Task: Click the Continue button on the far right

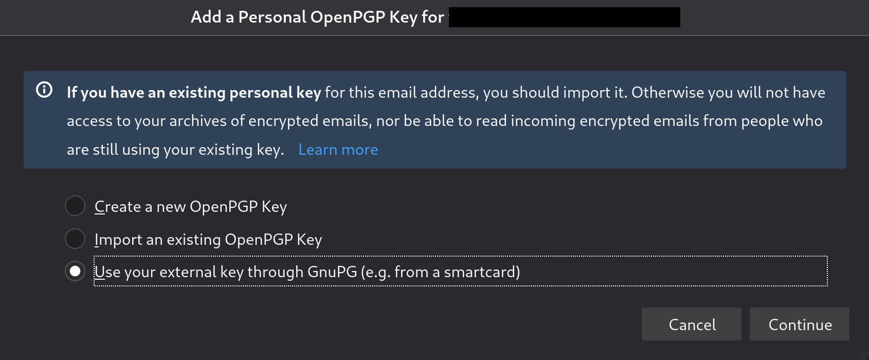Action: 799,325
